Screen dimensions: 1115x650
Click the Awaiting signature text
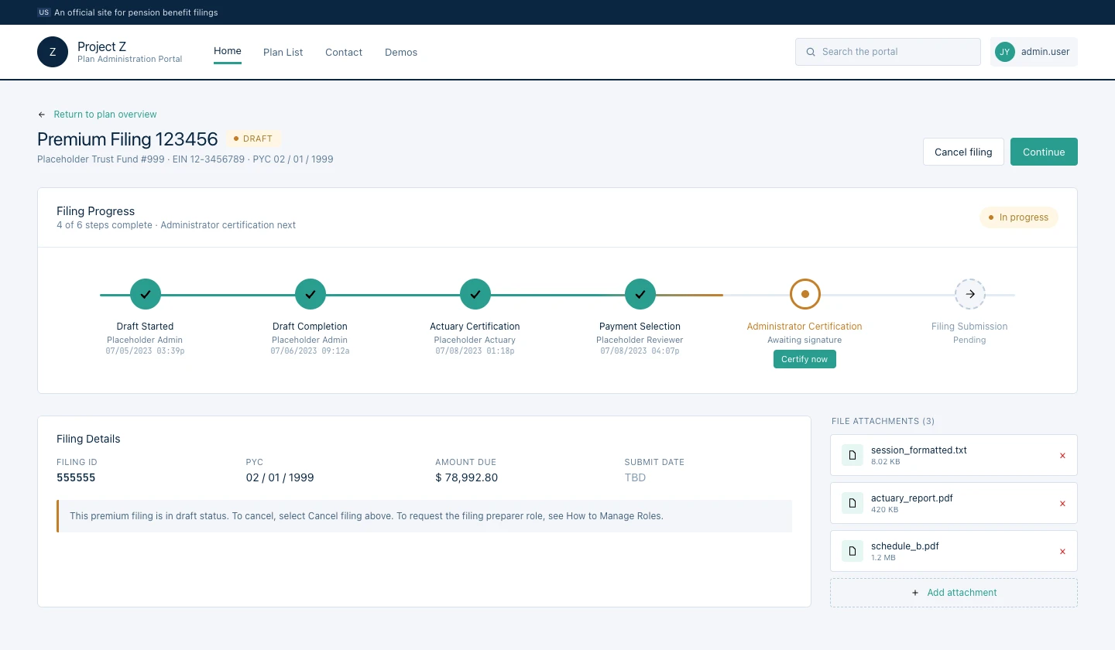click(x=805, y=340)
